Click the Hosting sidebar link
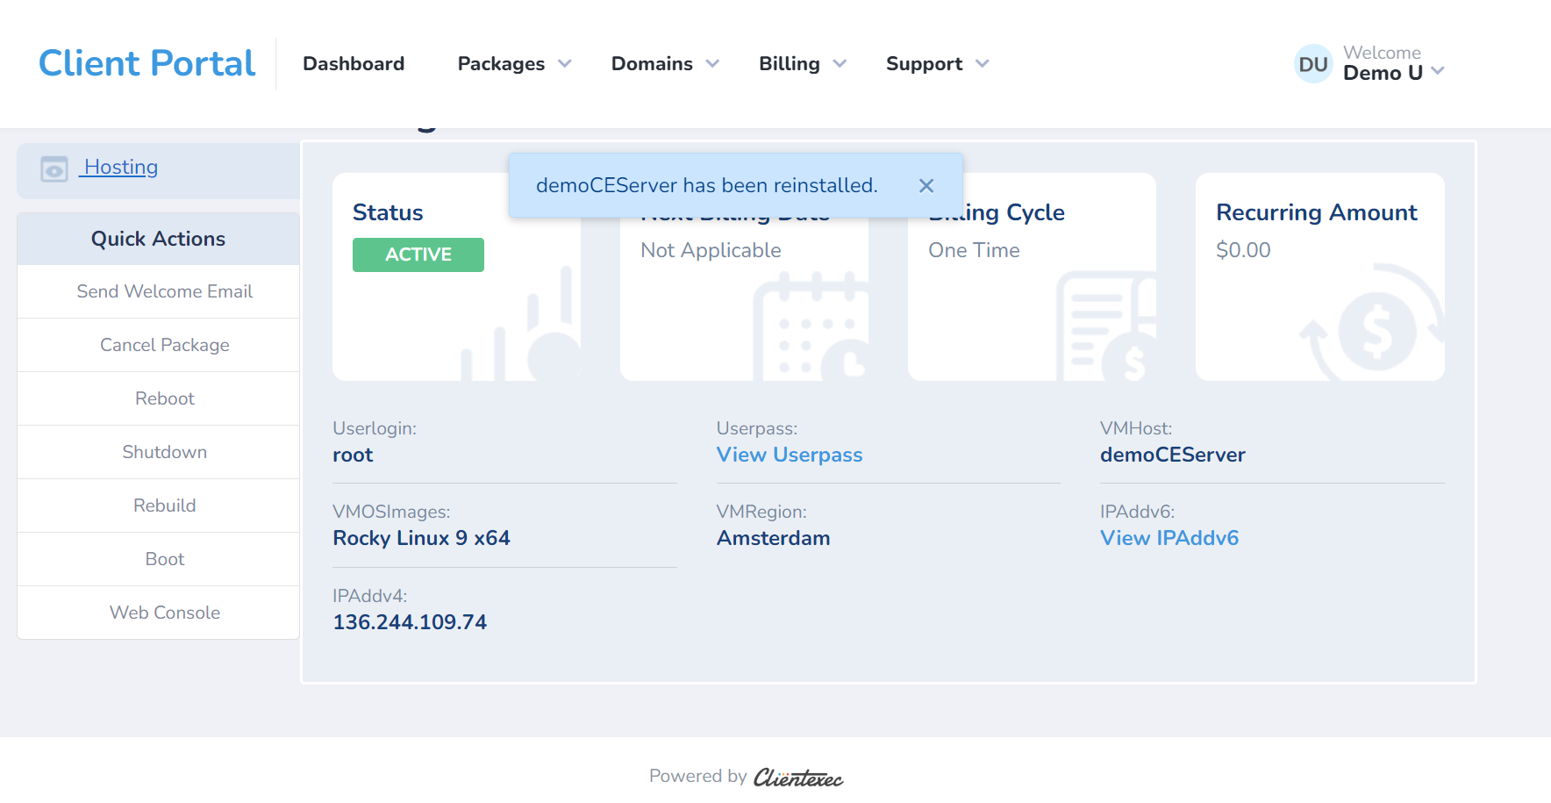Screen dimensions: 1551x803 click(x=120, y=167)
